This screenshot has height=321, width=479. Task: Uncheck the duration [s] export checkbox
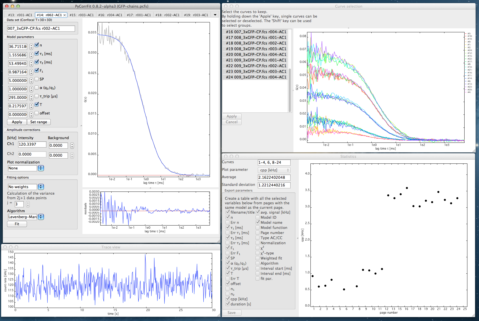coord(228,304)
